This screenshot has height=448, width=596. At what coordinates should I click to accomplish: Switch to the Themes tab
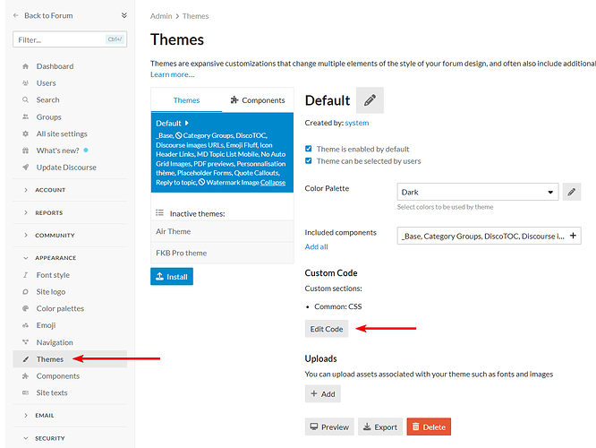click(x=186, y=100)
